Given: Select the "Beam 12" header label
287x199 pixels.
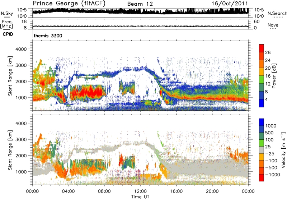Looking at the screenshot, I should [140, 4].
